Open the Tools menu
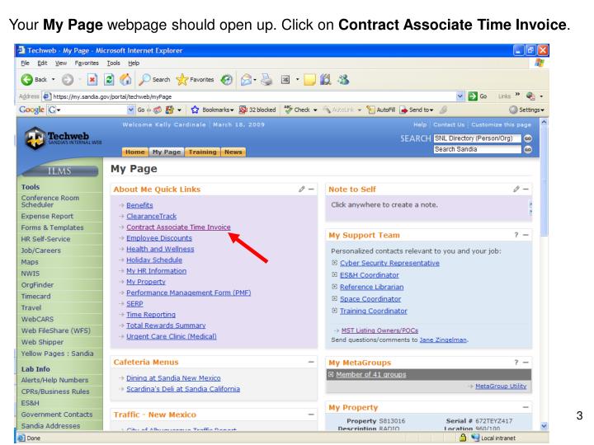The width and height of the screenshot is (594, 445). (113, 63)
